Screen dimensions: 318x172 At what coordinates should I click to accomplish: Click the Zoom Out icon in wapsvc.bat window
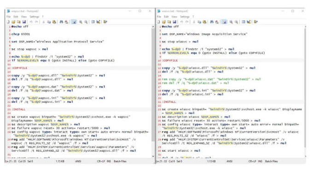[x=86, y=22]
